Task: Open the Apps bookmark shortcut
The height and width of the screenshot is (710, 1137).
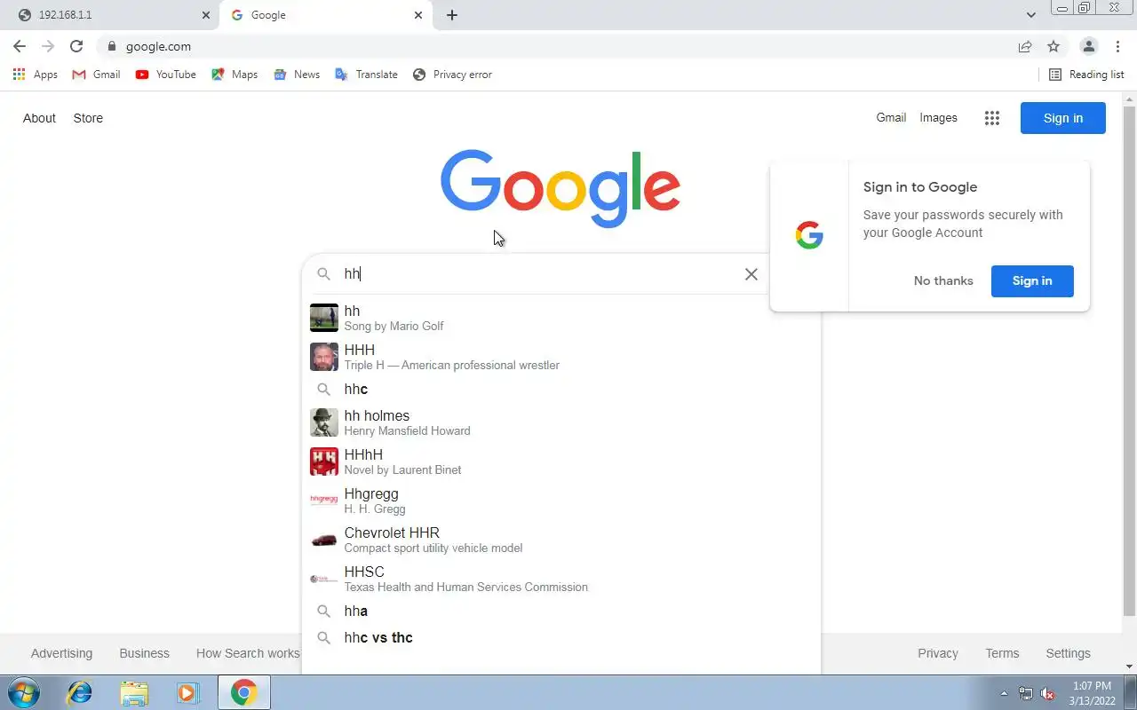Action: (x=36, y=75)
